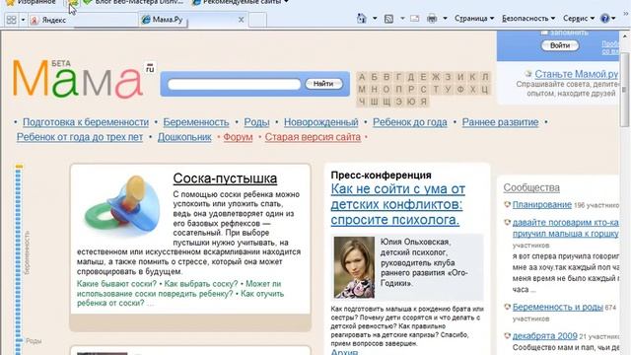Open the RSS feeds icon in the command bar
The image size is (631, 355).
pyautogui.click(x=388, y=19)
